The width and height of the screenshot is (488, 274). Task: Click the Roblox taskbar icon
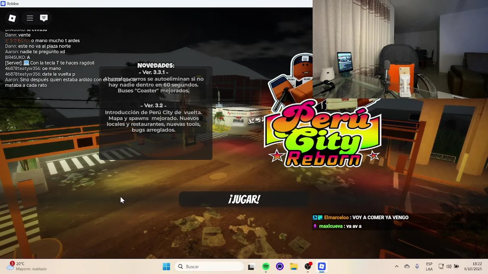[x=322, y=267]
